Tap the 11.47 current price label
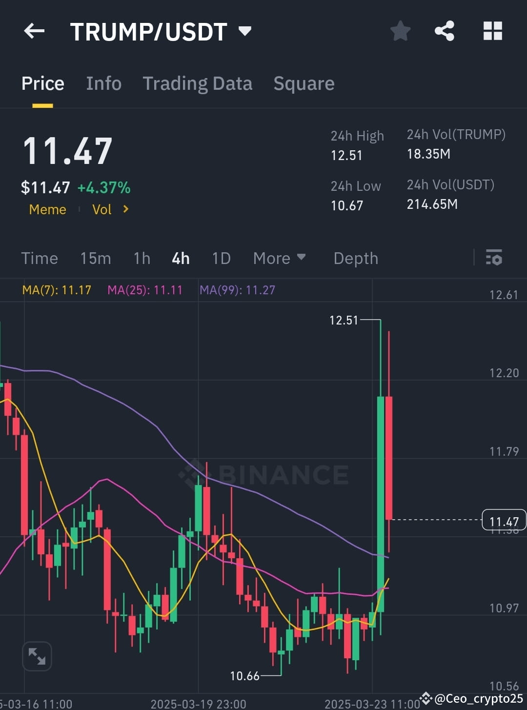527x710 pixels. click(x=504, y=520)
